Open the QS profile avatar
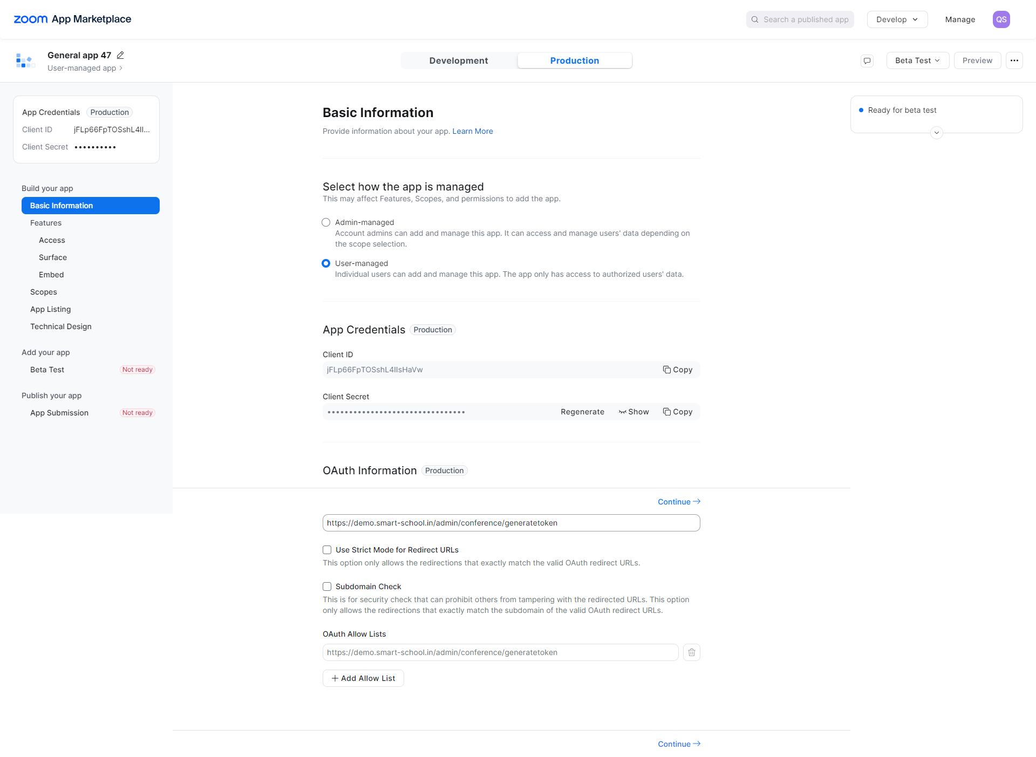 click(x=1001, y=19)
